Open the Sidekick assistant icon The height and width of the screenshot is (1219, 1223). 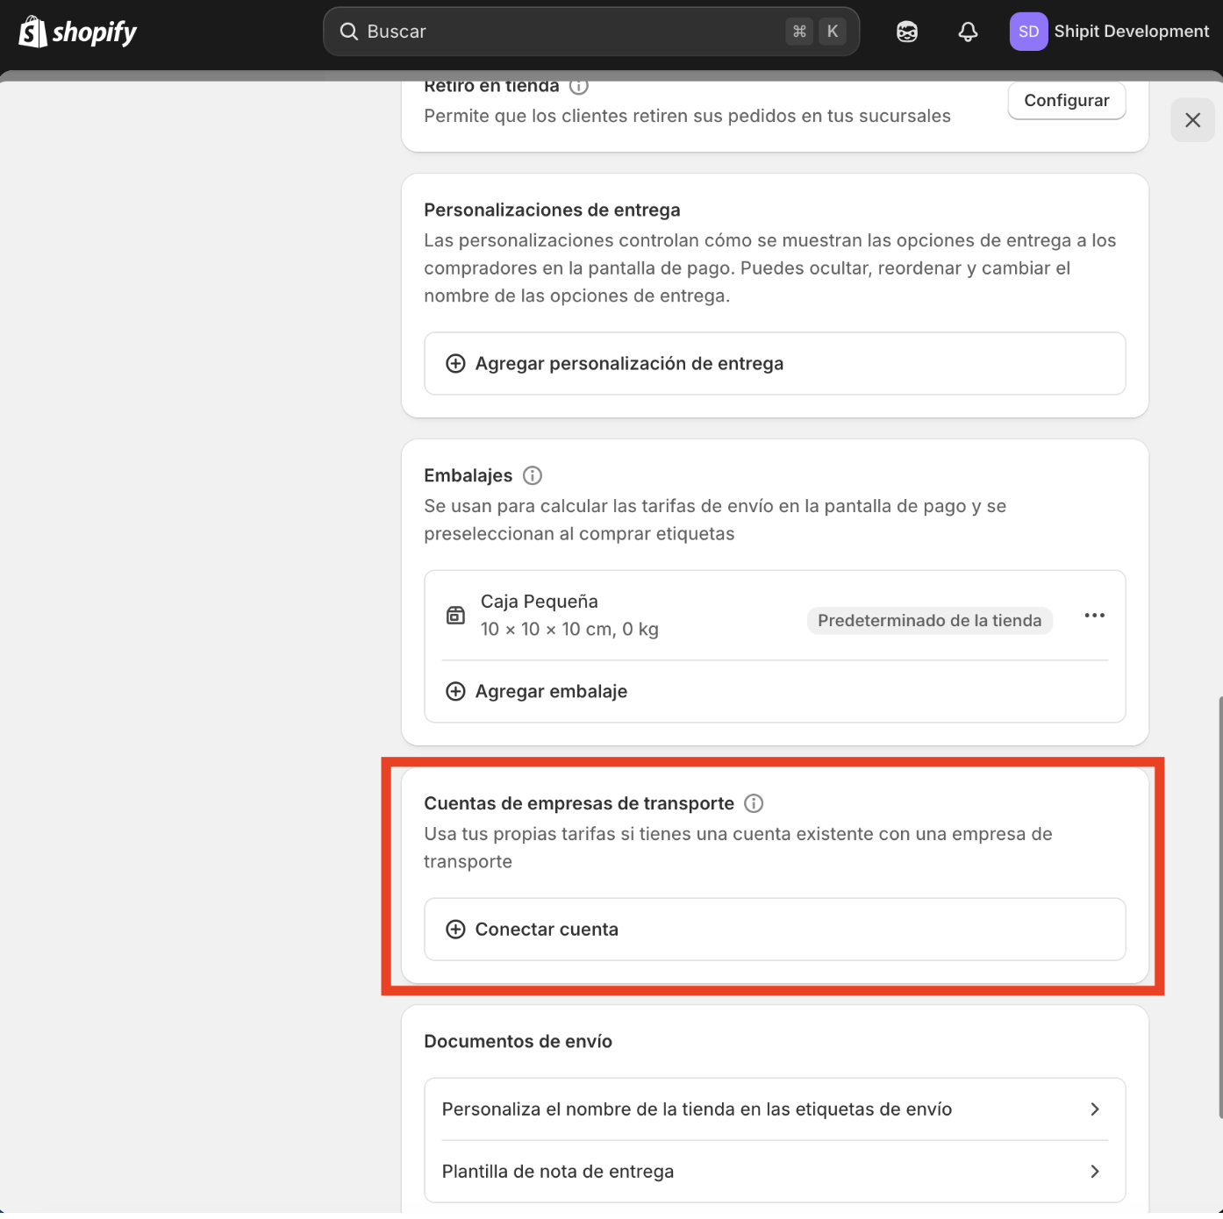point(906,32)
